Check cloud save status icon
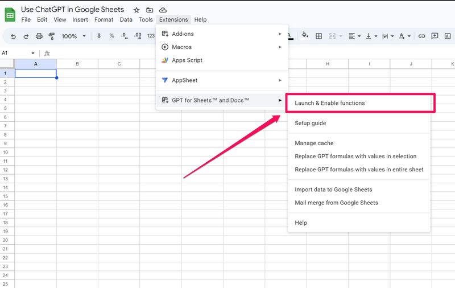 click(x=163, y=10)
